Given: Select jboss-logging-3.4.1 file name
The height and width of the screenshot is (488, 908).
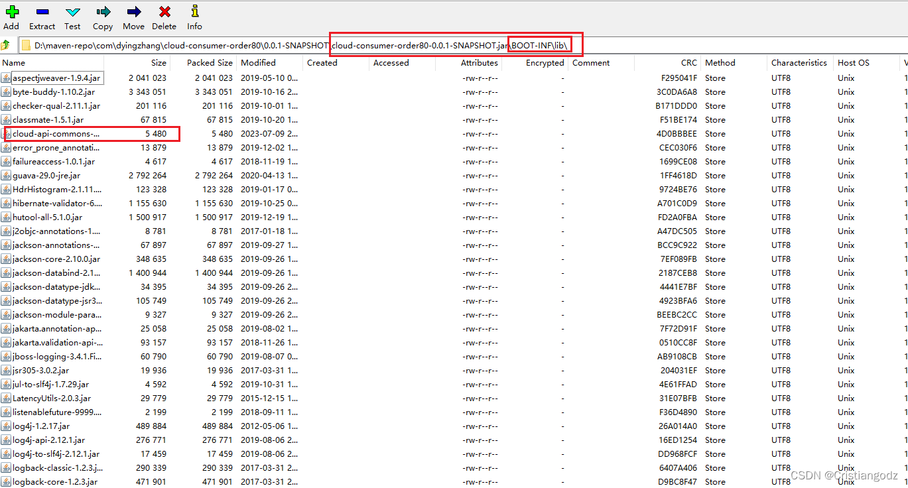Looking at the screenshot, I should tap(57, 357).
